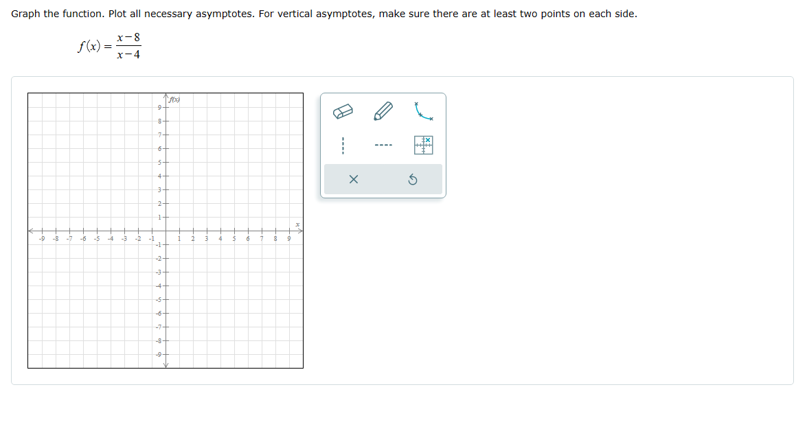
Task: Clear all drawn graph elements
Action: [354, 178]
